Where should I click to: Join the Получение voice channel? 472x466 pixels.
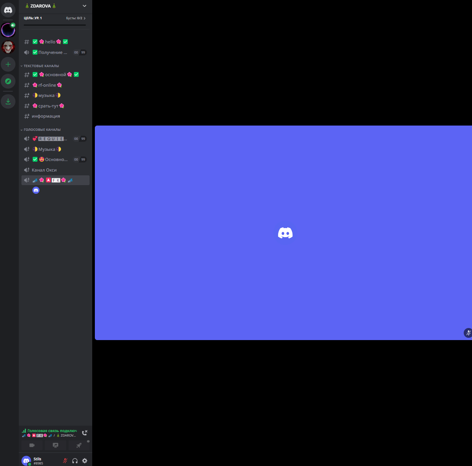click(55, 52)
